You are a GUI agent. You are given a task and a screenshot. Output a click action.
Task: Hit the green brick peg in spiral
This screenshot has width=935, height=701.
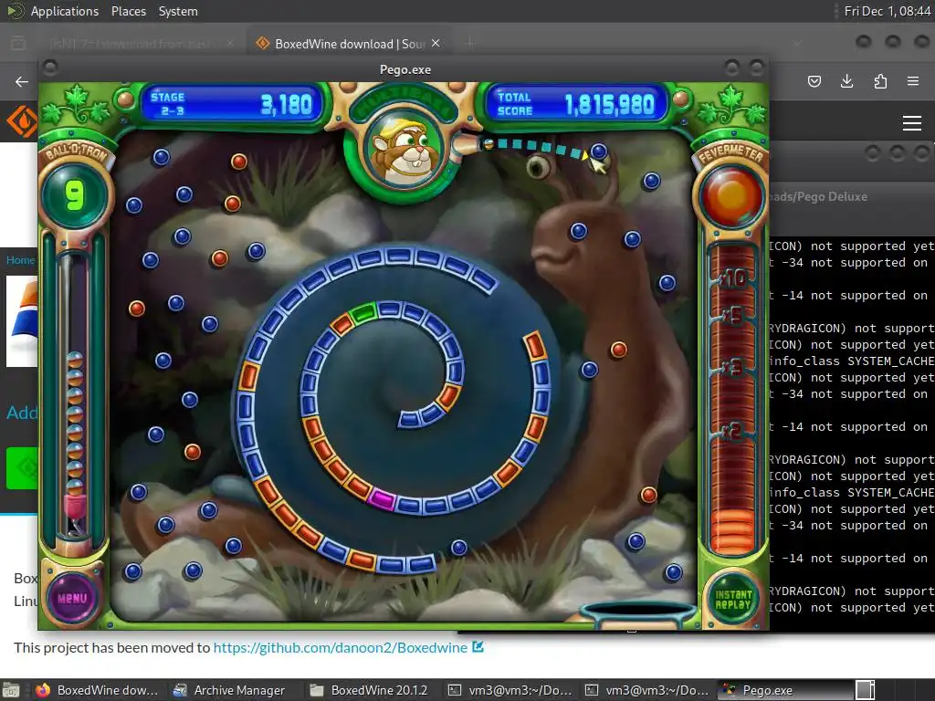(x=362, y=313)
